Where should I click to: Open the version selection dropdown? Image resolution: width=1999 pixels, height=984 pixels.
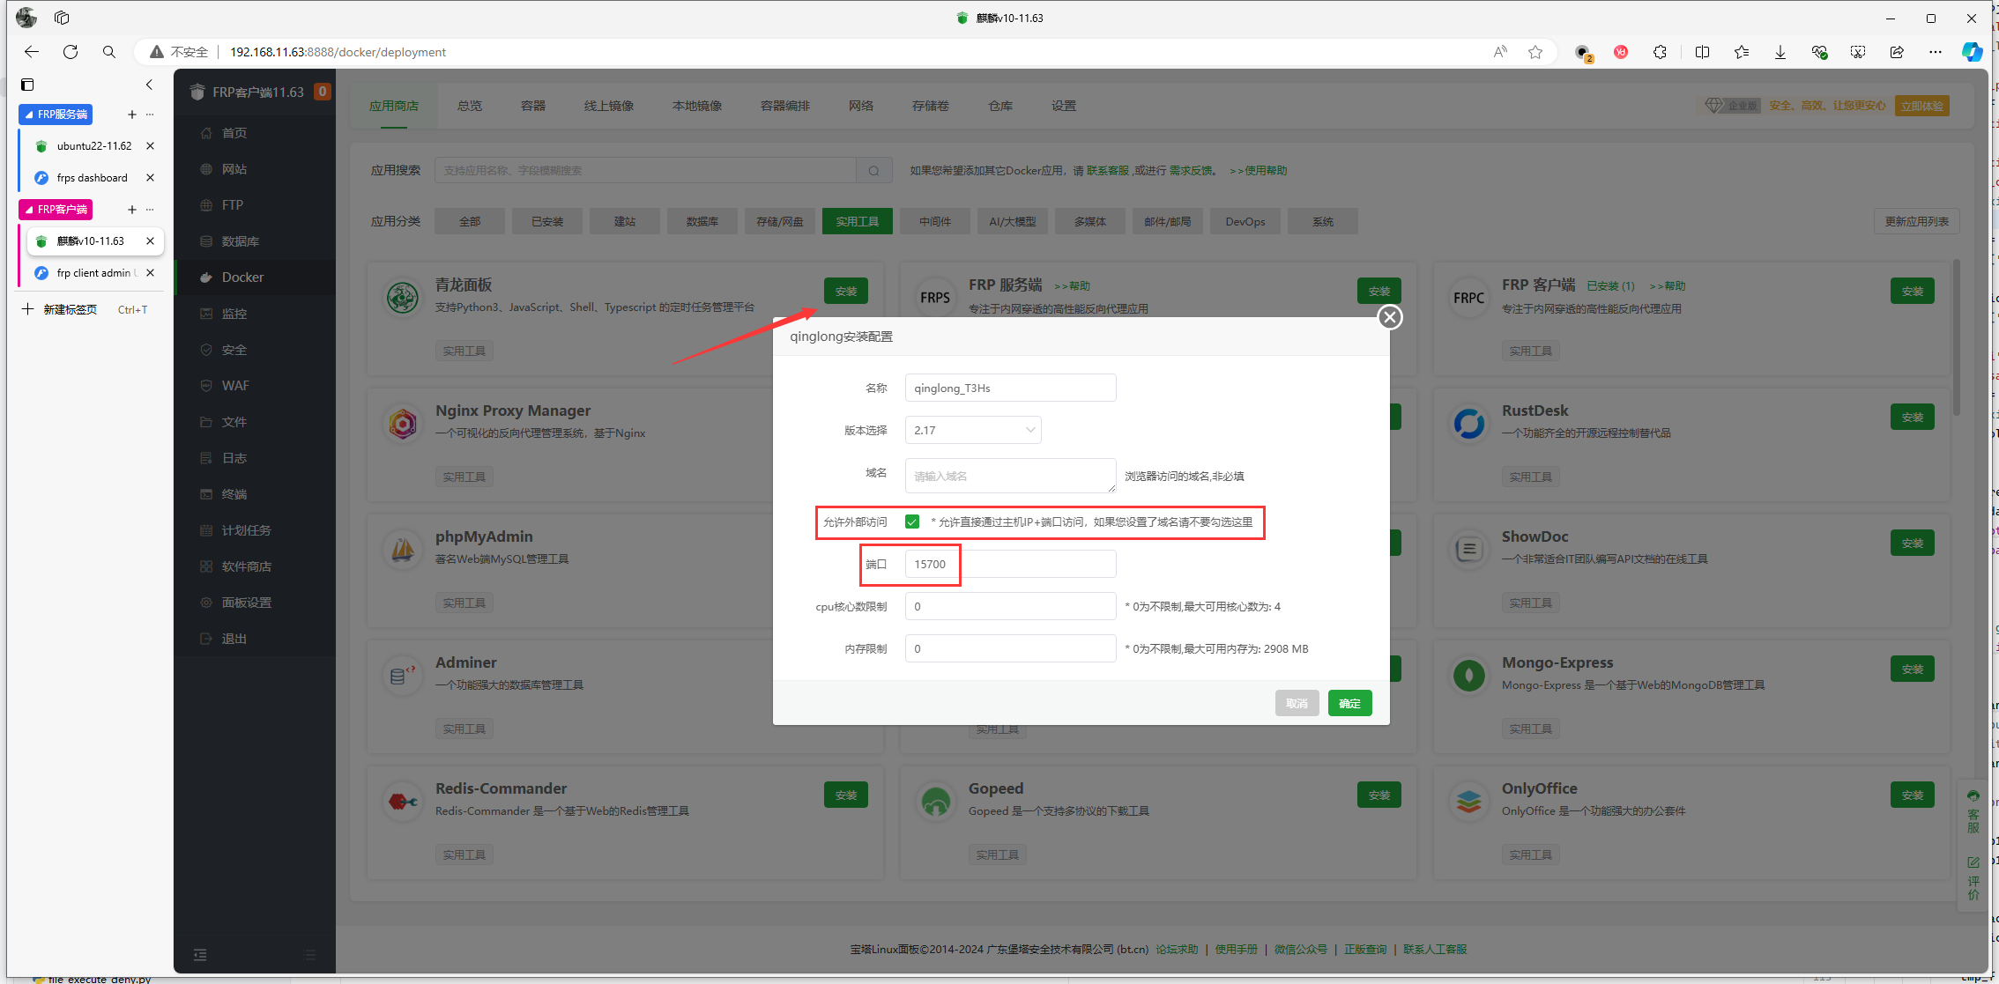pyautogui.click(x=973, y=430)
